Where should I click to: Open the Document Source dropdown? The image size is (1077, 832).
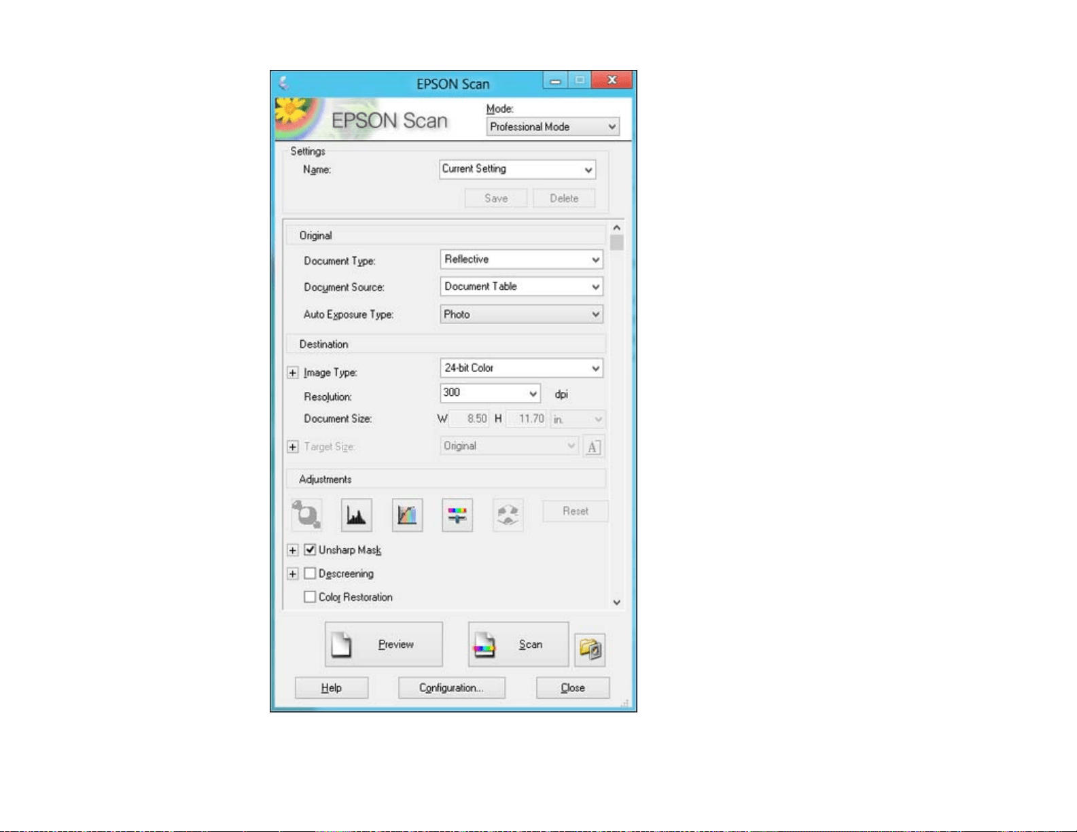click(x=521, y=287)
